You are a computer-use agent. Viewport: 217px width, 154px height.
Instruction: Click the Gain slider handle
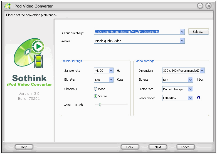(x=100, y=105)
